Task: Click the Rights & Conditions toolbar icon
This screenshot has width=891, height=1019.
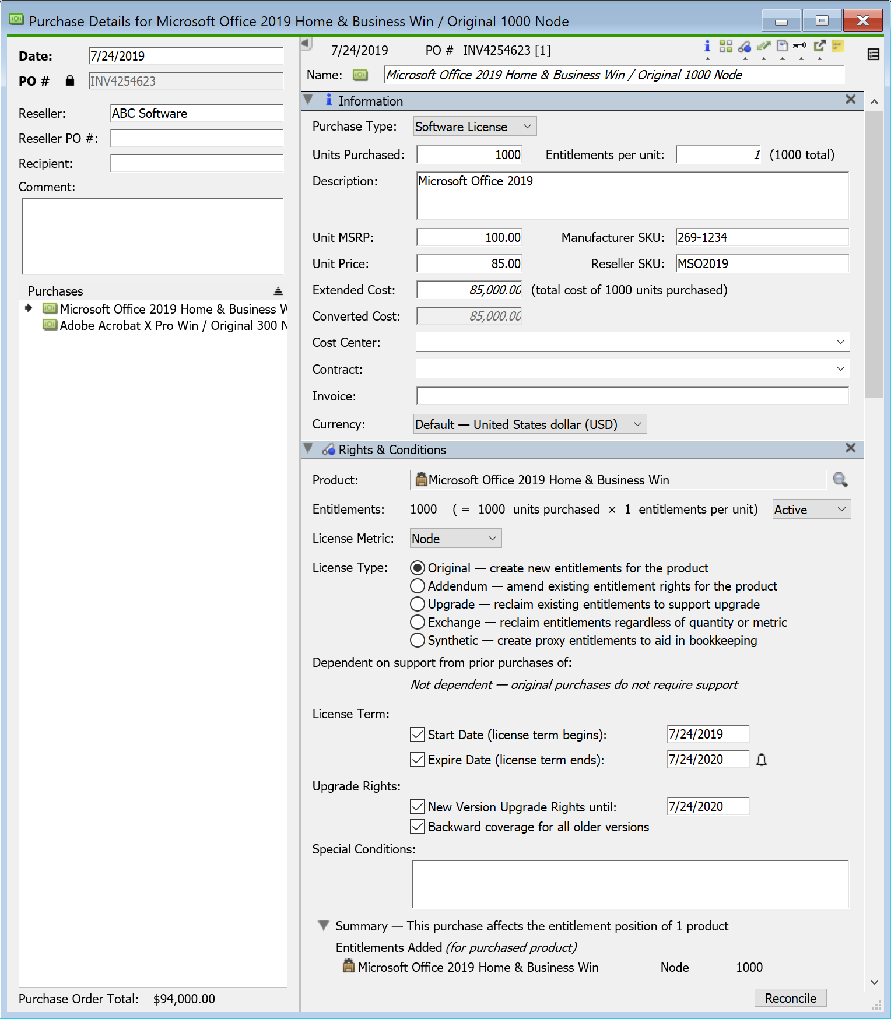Action: tap(745, 47)
